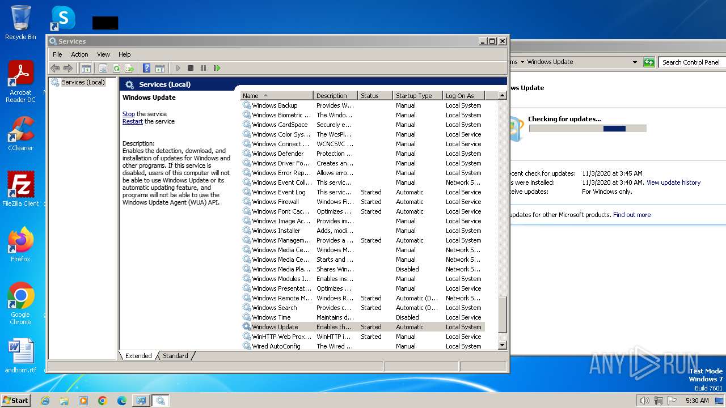The height and width of the screenshot is (408, 726).
Task: Click Stop the service link
Action: pyautogui.click(x=129, y=114)
